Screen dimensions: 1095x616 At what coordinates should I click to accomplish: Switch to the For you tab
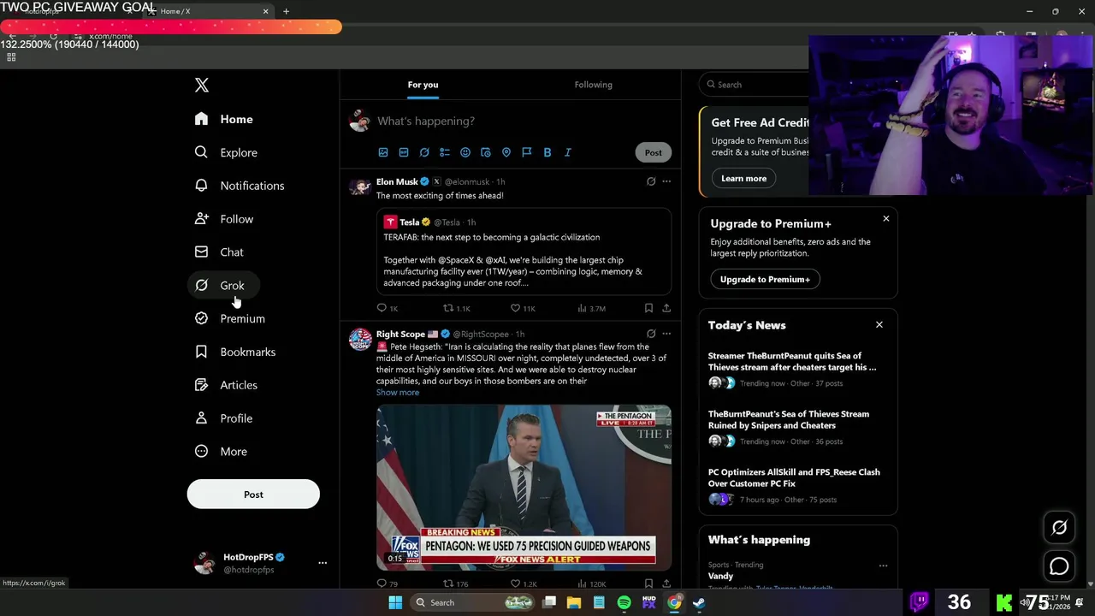(x=423, y=85)
